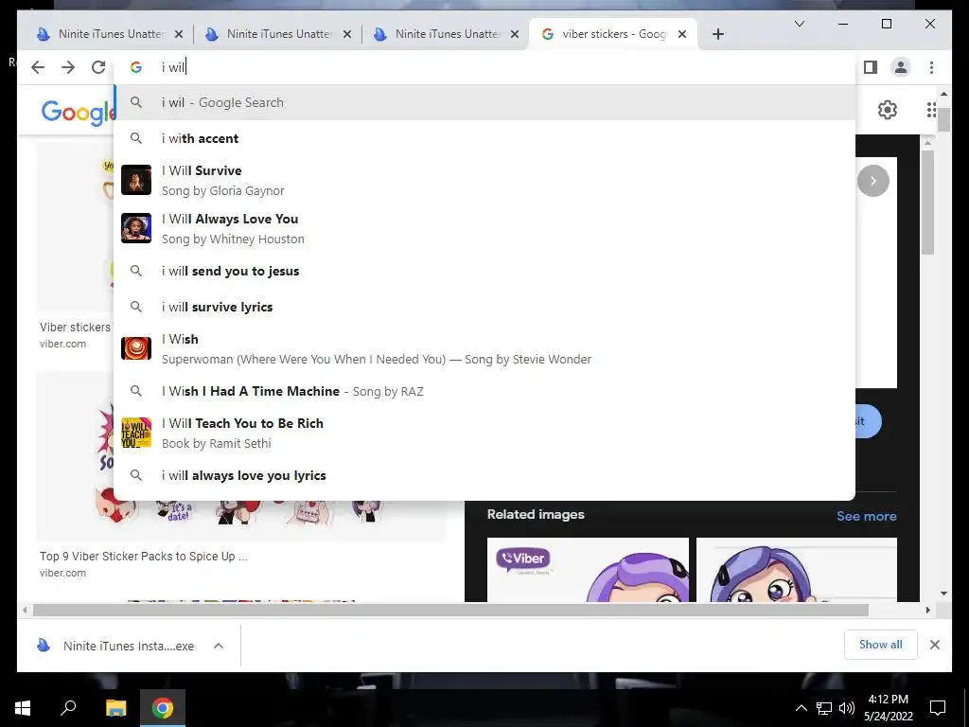
Task: Select 'i will send you to jesus' suggestion
Action: 484,271
